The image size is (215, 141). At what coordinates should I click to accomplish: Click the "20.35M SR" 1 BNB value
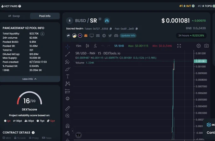(35, 70)
